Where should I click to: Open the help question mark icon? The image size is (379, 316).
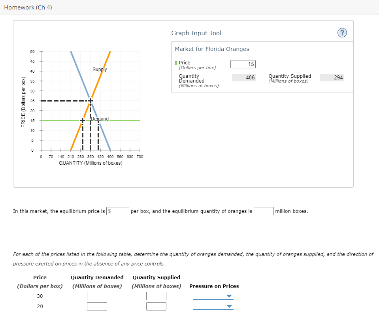pyautogui.click(x=342, y=33)
